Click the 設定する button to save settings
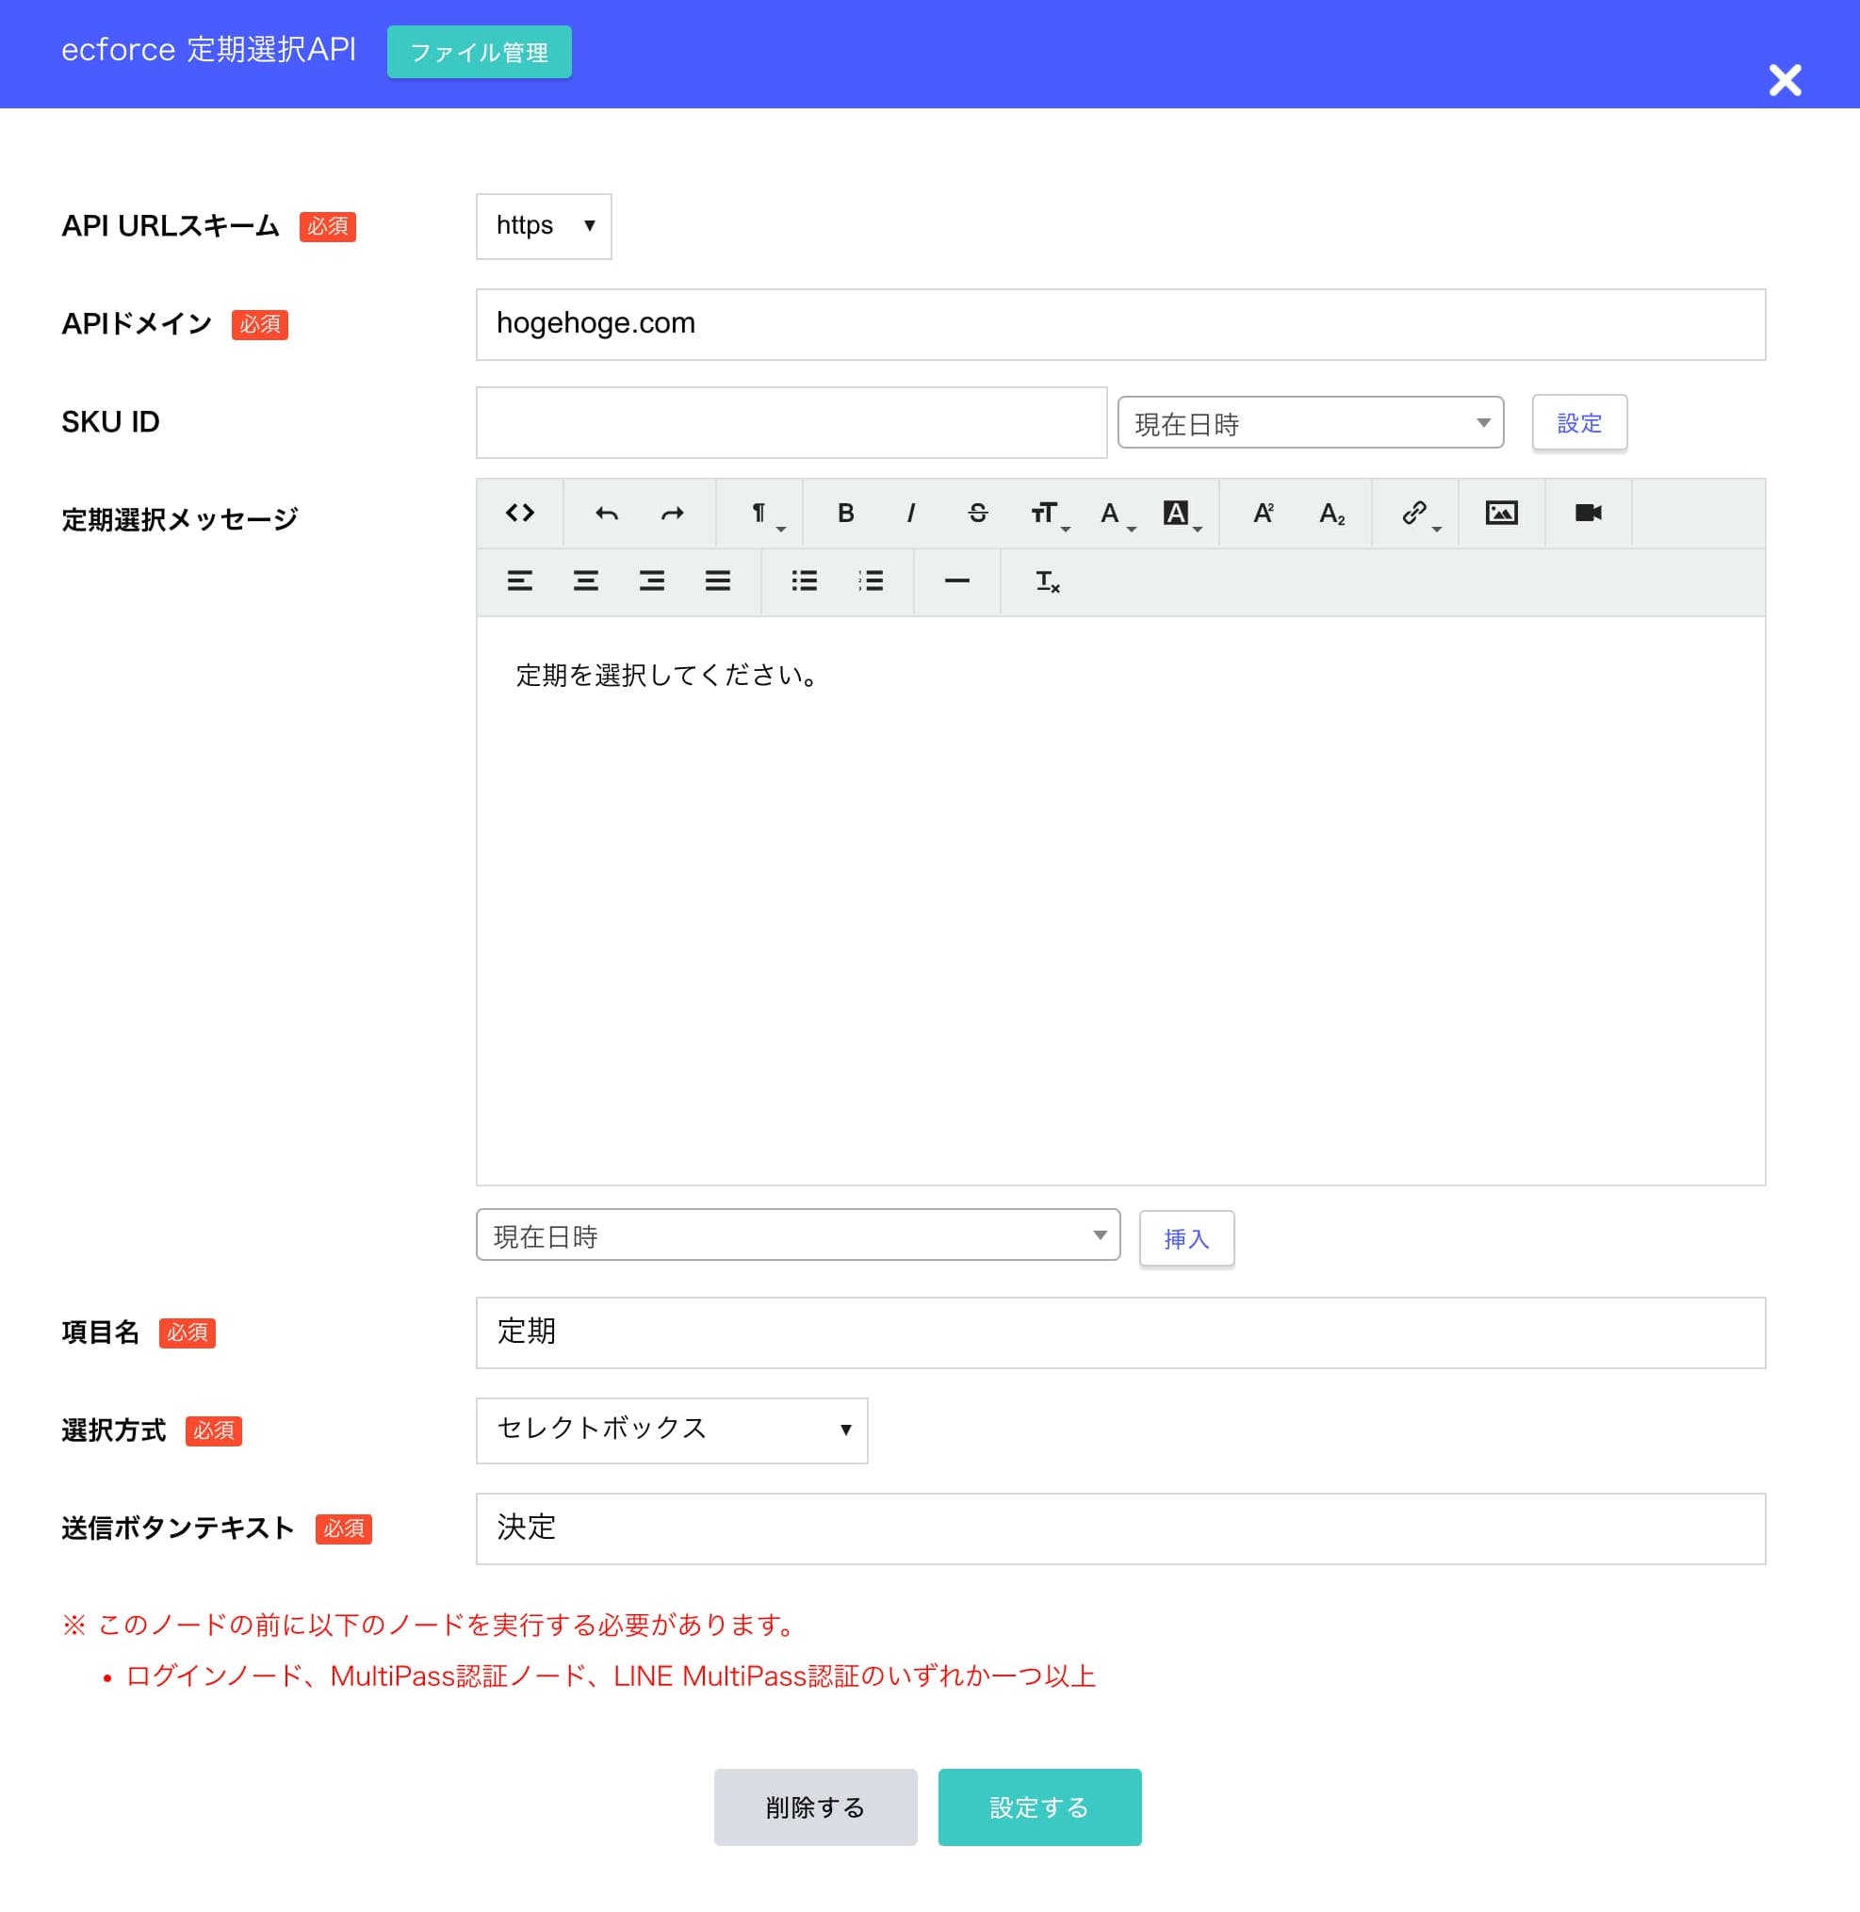The width and height of the screenshot is (1860, 1912). (1038, 1806)
